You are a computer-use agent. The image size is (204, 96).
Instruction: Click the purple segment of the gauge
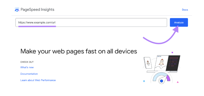tap(168, 78)
